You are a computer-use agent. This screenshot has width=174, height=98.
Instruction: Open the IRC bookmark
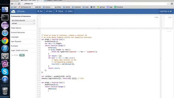93,7
